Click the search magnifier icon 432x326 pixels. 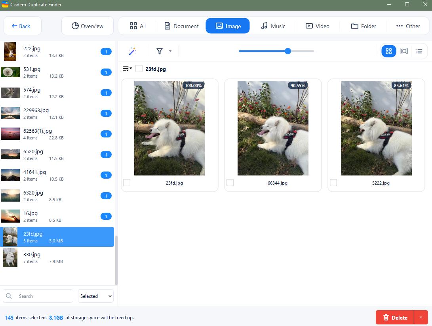click(9, 296)
